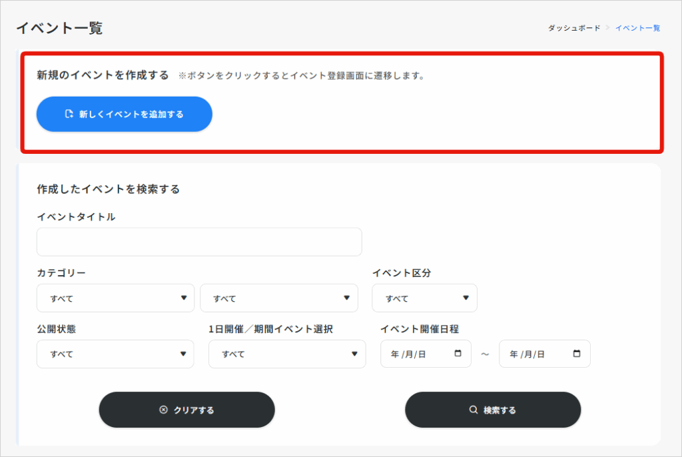Screen dimensions: 682x457
Task: Open the 公開状態 dropdown
Action: coord(115,354)
